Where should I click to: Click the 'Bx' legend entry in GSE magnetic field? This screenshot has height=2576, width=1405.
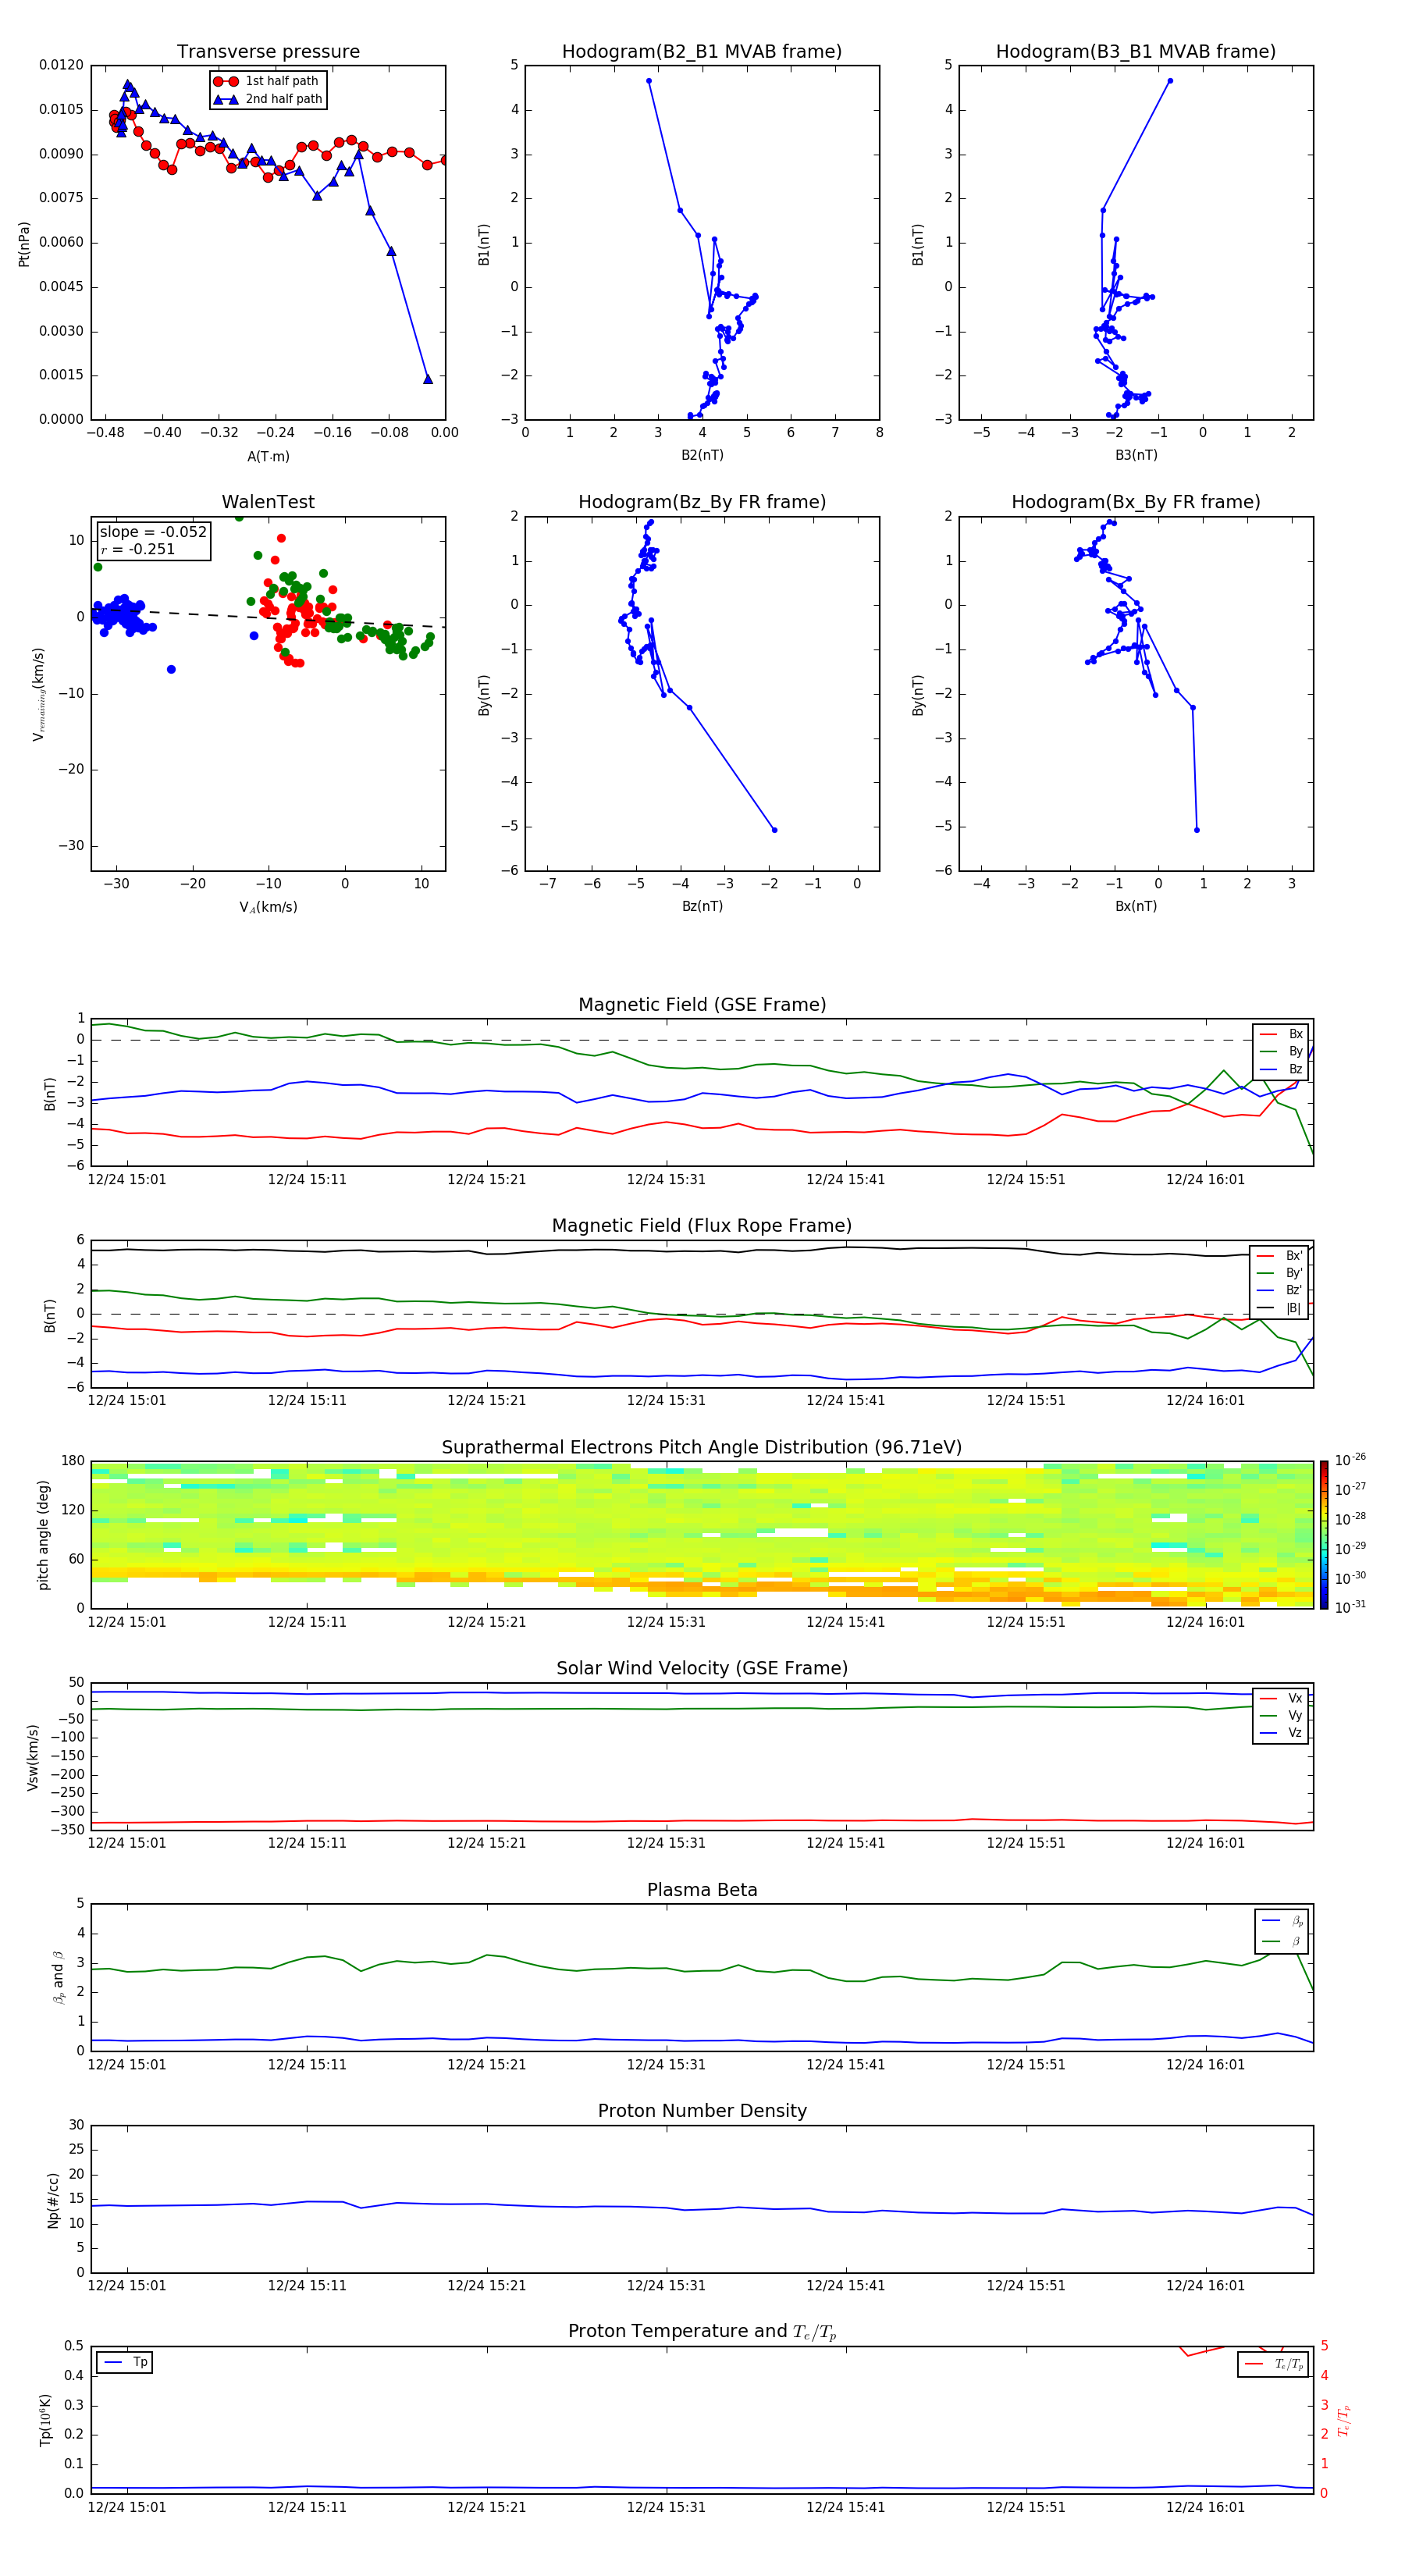[1282, 1034]
